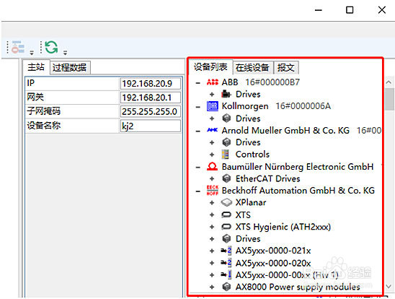395x299 pixels.
Task: Edit the IP field 192.168.20.9
Action: click(x=151, y=84)
